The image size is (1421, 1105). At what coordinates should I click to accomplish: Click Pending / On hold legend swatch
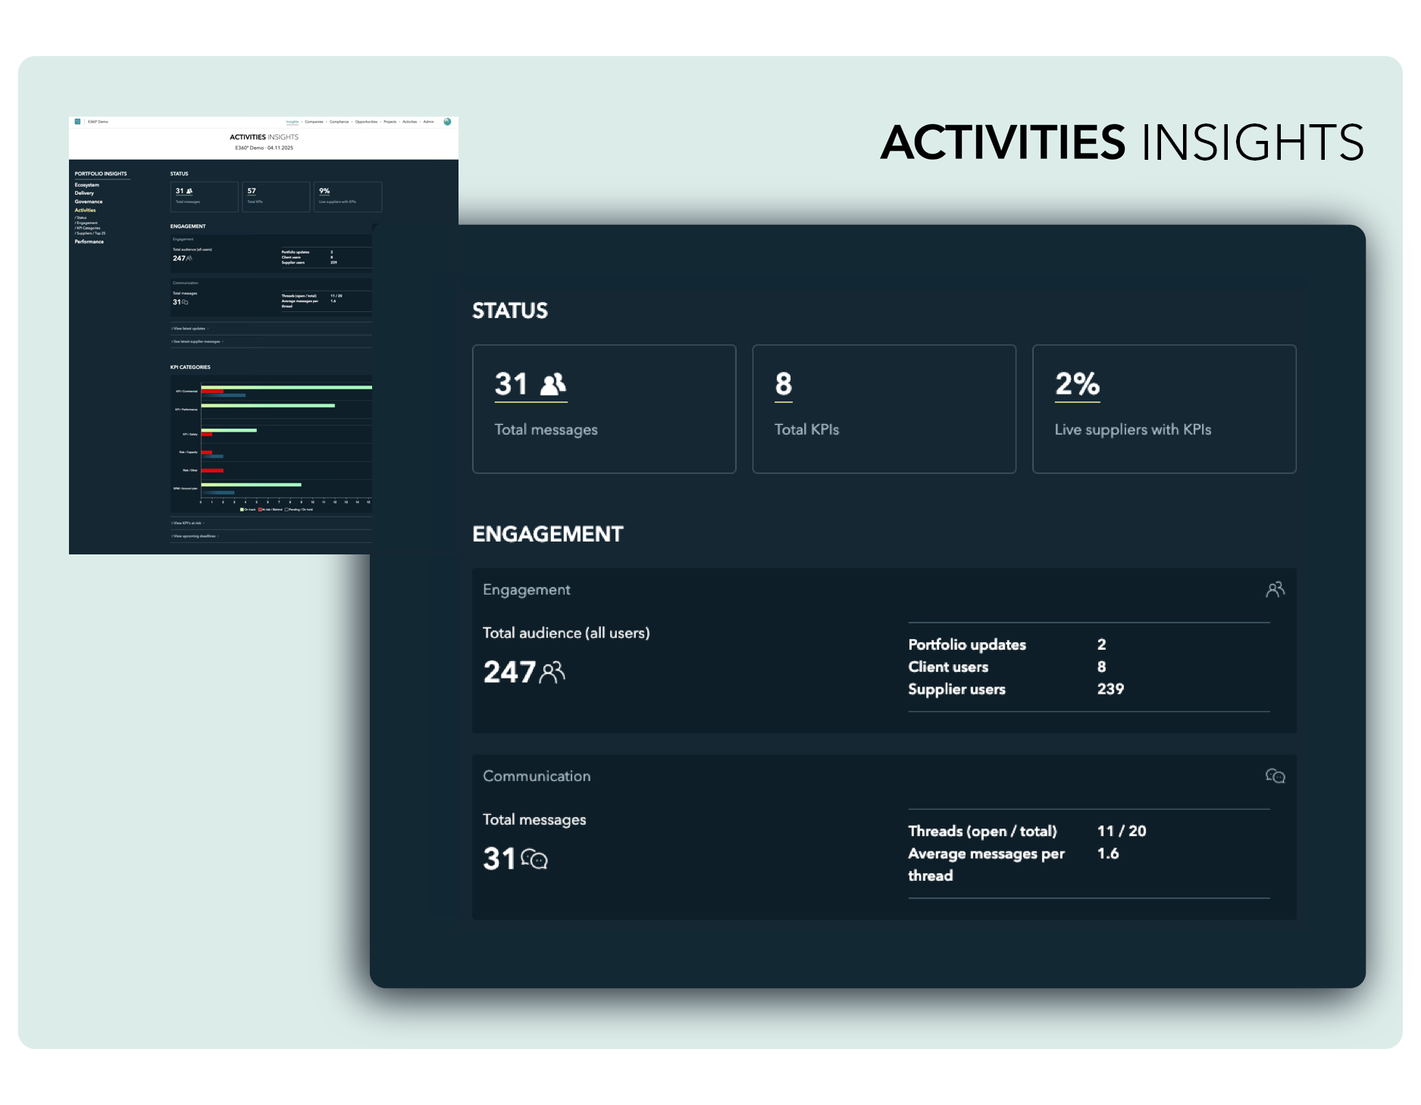(286, 510)
